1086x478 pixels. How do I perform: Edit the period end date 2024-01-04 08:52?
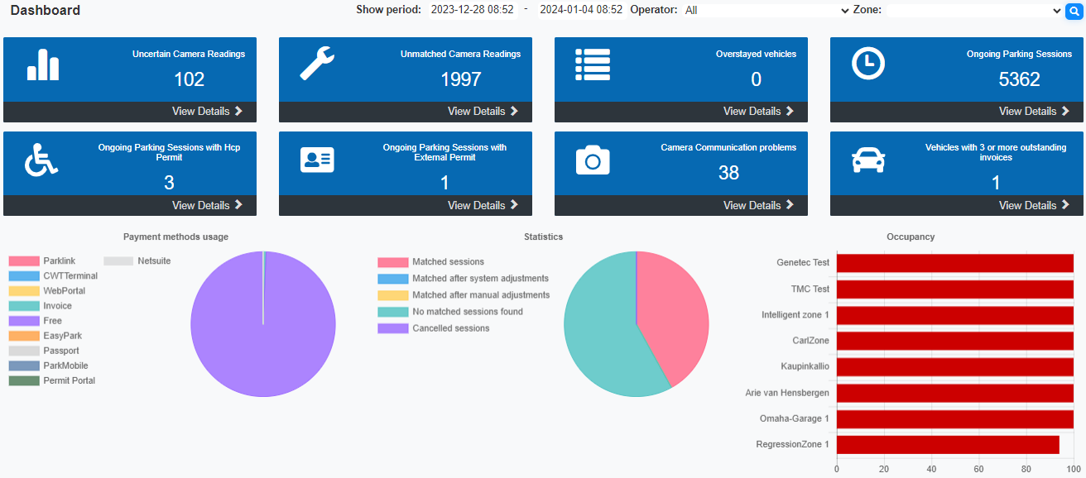tap(581, 10)
